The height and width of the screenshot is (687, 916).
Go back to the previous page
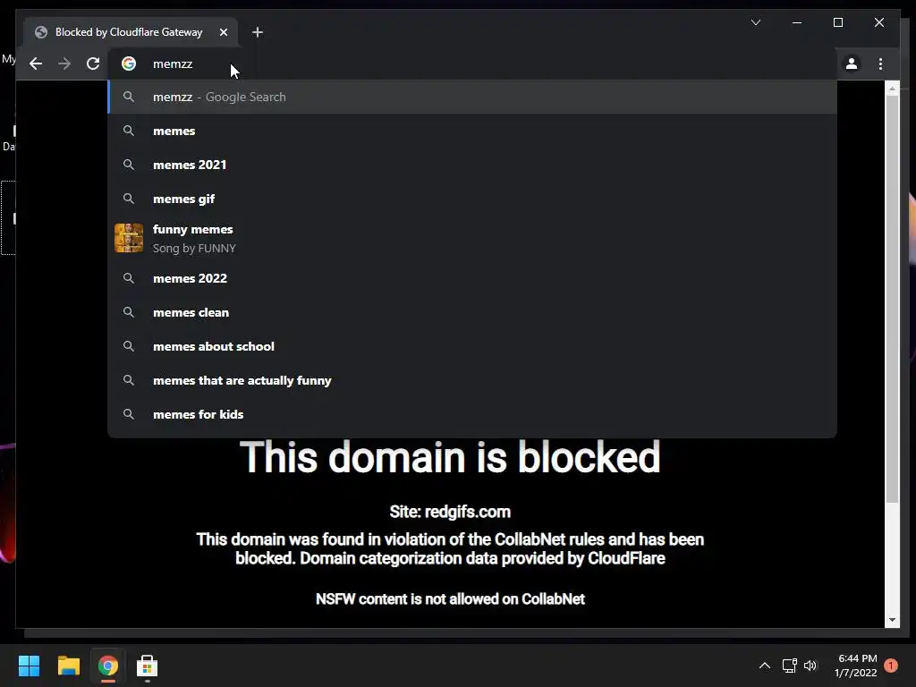tap(36, 64)
